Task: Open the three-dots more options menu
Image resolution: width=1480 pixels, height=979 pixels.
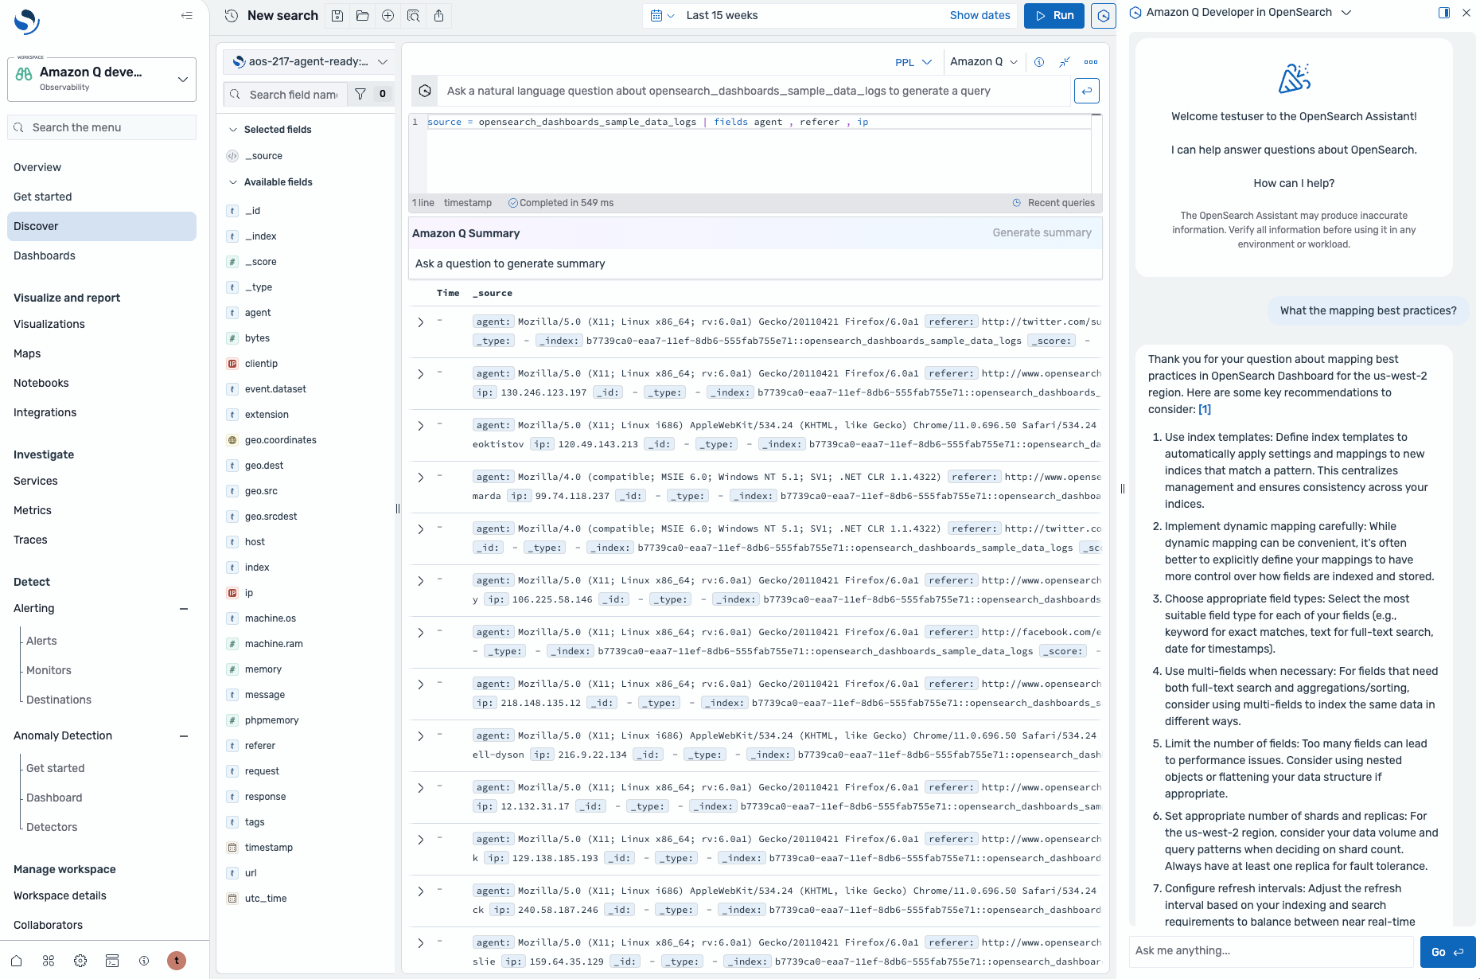Action: point(1091,61)
